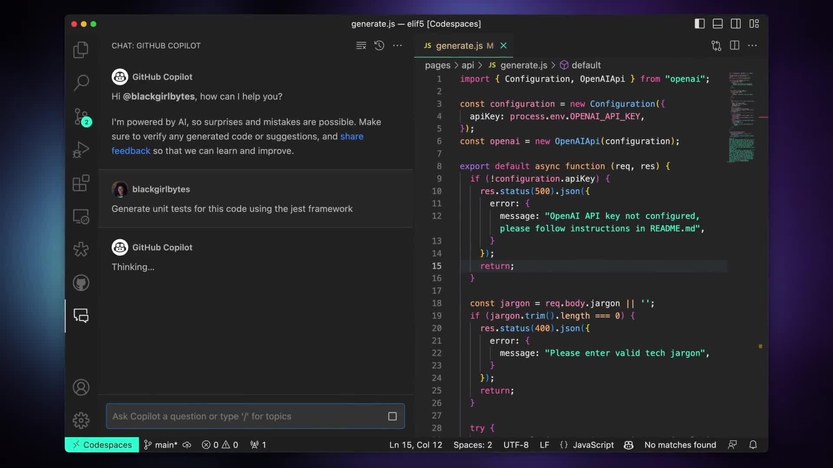Change indentation via Spaces: 2

472,445
